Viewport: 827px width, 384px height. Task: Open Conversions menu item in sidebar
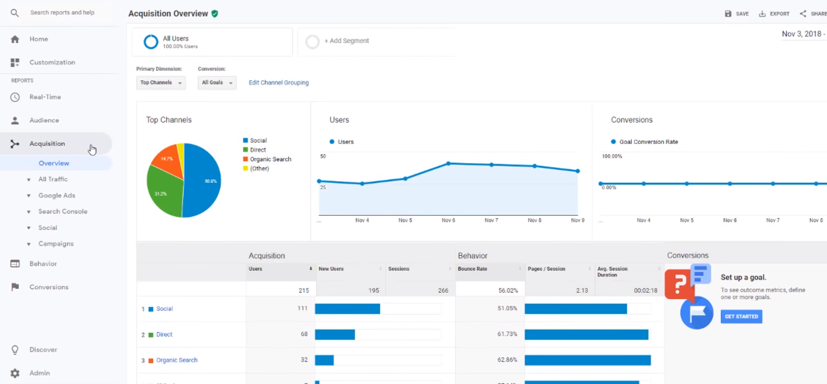click(x=49, y=287)
